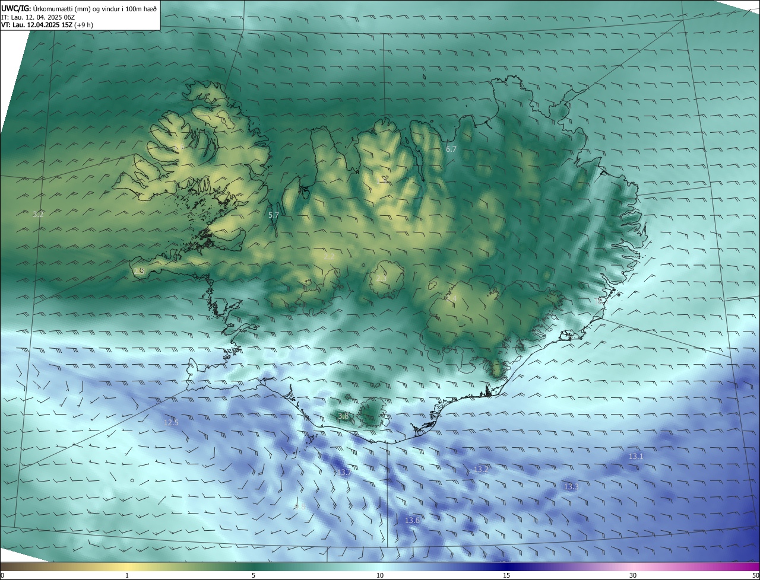The width and height of the screenshot is (760, 580).
Task: Click the 13.6 value on the map
Action: 412,520
